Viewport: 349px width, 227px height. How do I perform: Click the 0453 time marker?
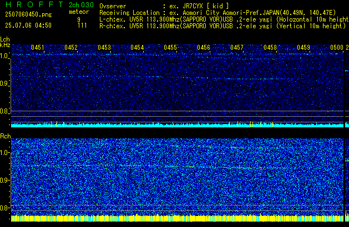(104, 48)
